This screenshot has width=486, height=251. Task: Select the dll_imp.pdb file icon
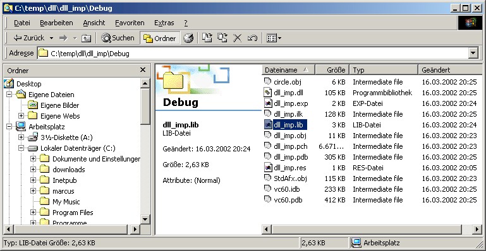click(x=267, y=157)
